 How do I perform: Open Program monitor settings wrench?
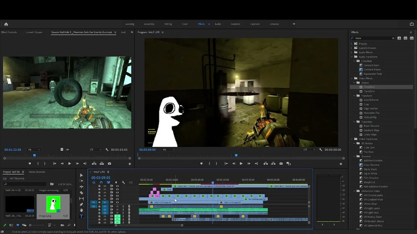[321, 149]
